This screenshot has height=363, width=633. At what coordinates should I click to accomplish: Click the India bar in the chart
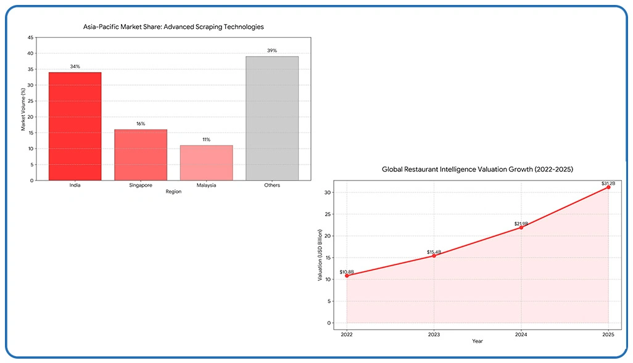75,126
